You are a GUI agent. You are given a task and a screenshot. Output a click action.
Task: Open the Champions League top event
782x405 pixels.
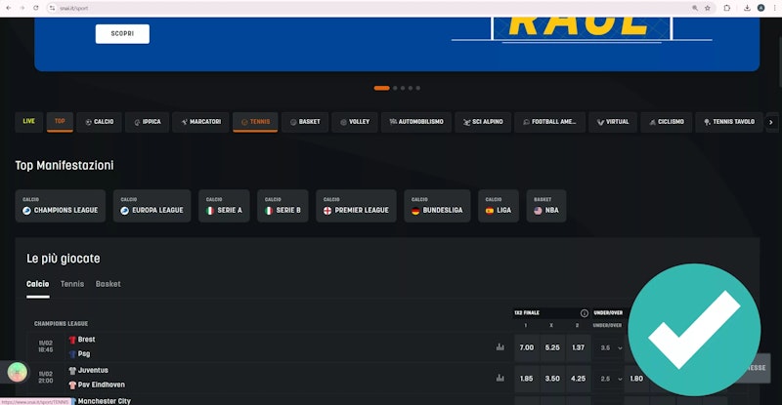pos(60,206)
